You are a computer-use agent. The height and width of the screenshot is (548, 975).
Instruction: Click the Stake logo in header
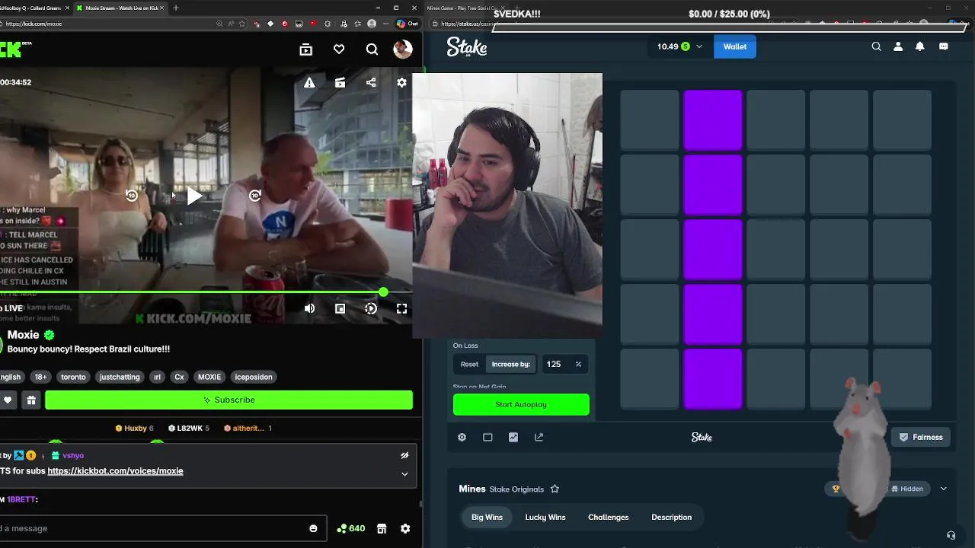pos(466,46)
